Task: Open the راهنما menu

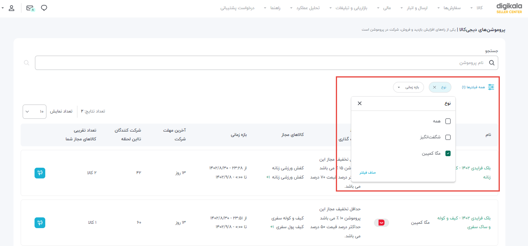Action: click(x=273, y=8)
